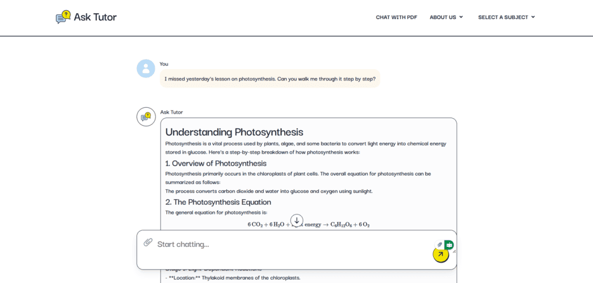
Task: Click the scroll-to-bottom down arrow icon
Action: [297, 221]
